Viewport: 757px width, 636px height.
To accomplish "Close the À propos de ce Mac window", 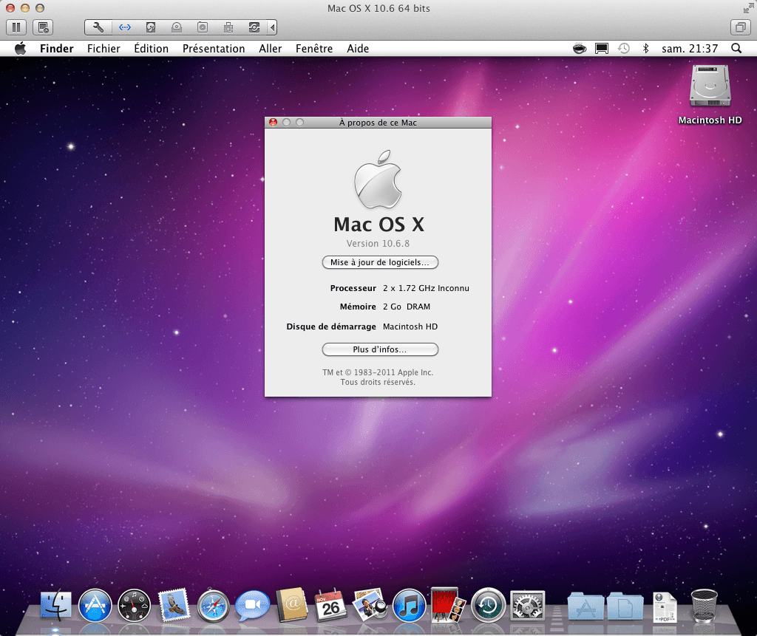I will [273, 123].
